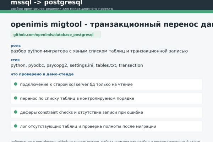Click green bullet beside 'подключение к старой sql server'
The height and width of the screenshot is (142, 213).
pyautogui.click(x=16, y=84)
